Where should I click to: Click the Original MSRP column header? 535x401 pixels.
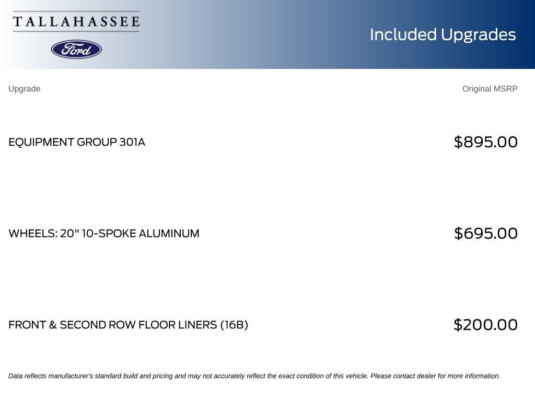point(490,89)
